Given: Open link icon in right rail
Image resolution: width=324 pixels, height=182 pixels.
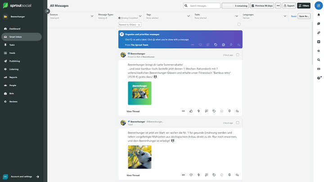Looking at the screenshot, I should click(x=319, y=33).
